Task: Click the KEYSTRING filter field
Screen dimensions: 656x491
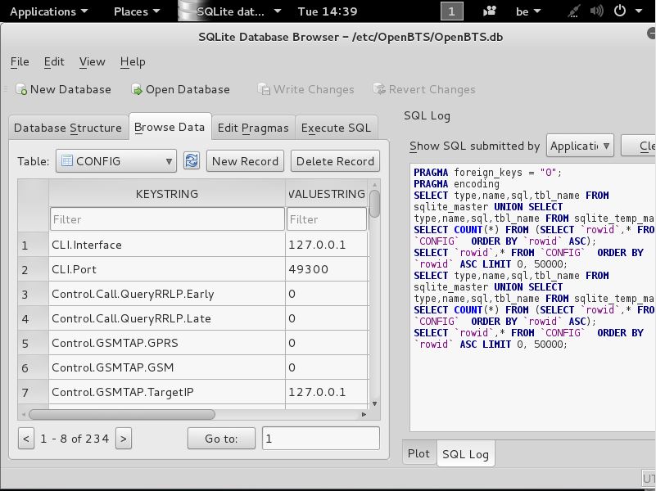Action: [x=167, y=219]
